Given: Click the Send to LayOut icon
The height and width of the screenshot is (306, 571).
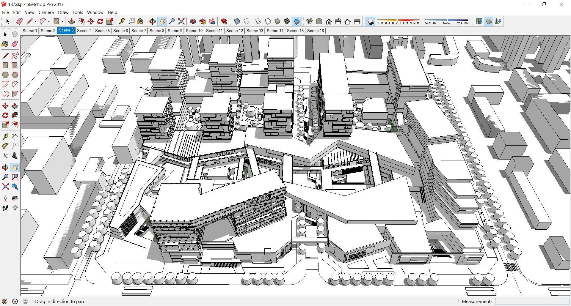Looking at the screenshot, I should [x=212, y=21].
